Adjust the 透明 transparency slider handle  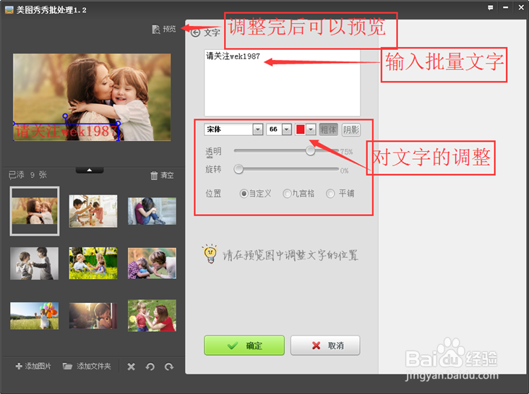[x=310, y=150]
